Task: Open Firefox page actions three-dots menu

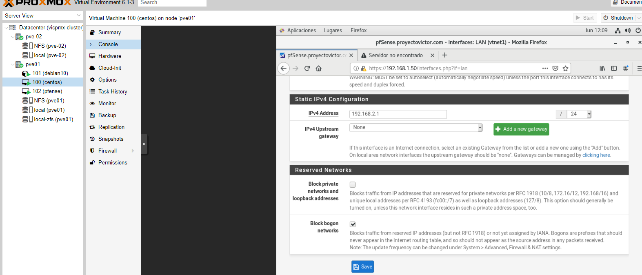Action: click(545, 68)
